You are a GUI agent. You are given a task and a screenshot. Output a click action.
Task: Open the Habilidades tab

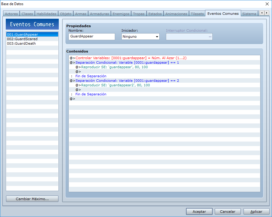(46, 14)
